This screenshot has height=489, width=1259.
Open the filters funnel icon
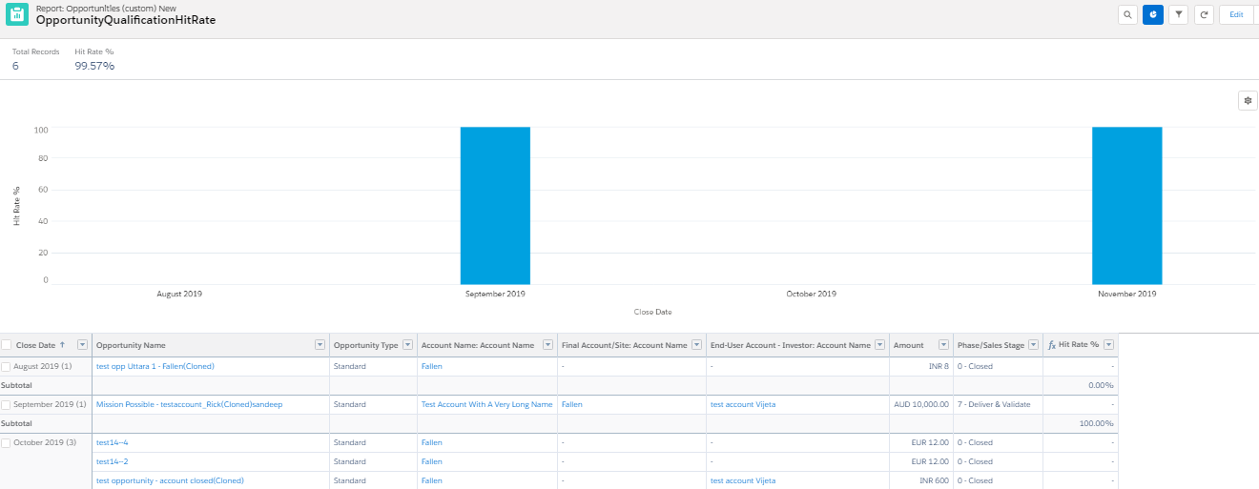(1178, 14)
